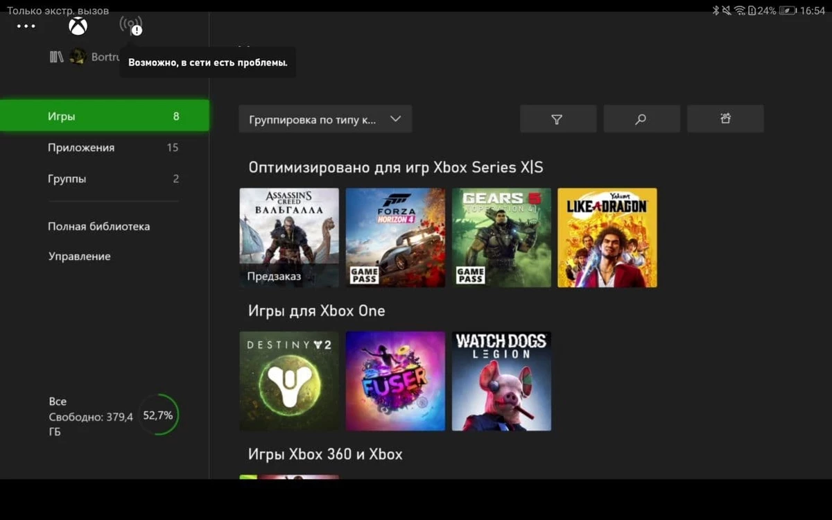Tap the battery icon in status bar
The height and width of the screenshot is (520, 832).
(788, 10)
